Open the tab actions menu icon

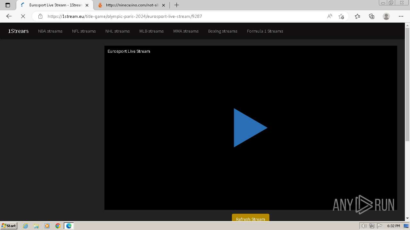8,5
